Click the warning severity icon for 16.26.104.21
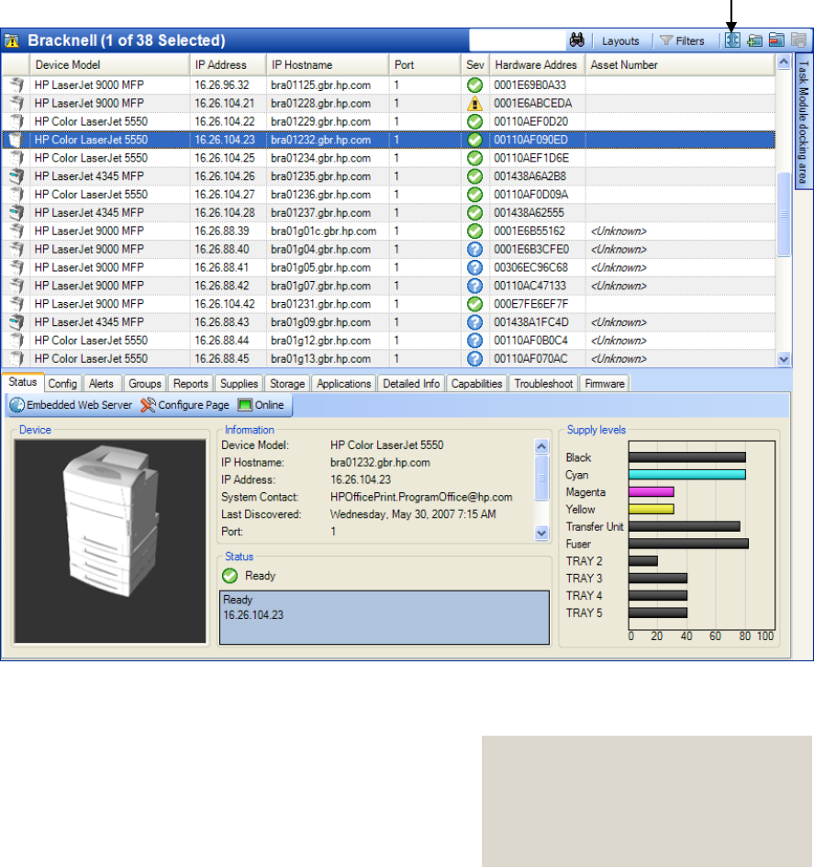 click(474, 104)
